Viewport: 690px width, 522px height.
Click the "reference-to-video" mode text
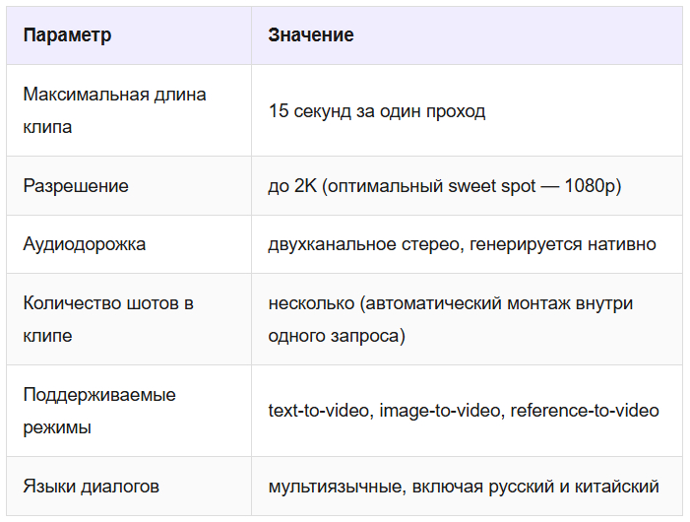click(585, 411)
